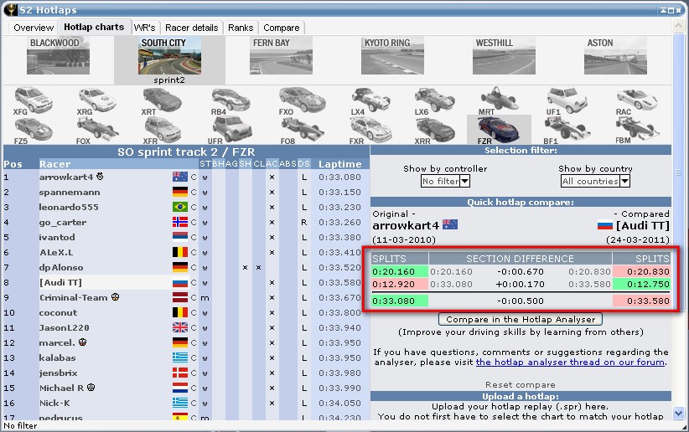Image resolution: width=689 pixels, height=432 pixels.
Task: Choose the FBM car icon
Action: pos(636,131)
